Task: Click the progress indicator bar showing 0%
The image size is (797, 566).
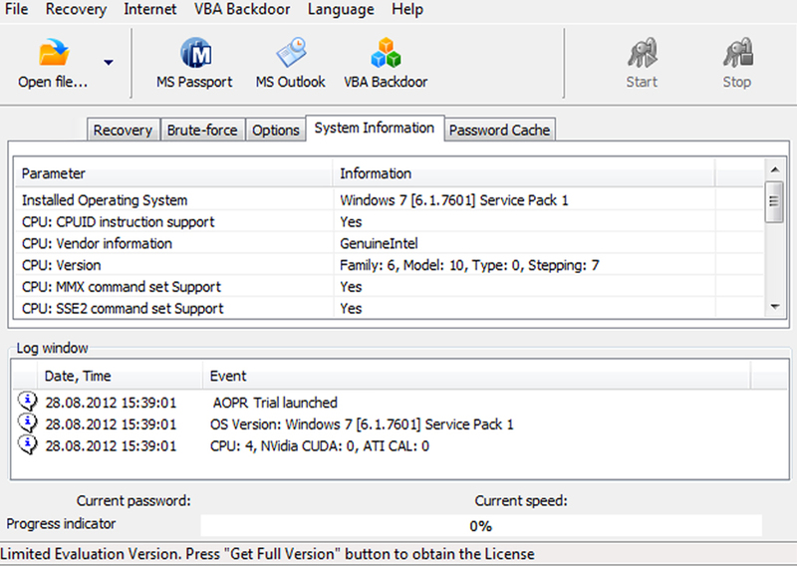Action: (481, 525)
